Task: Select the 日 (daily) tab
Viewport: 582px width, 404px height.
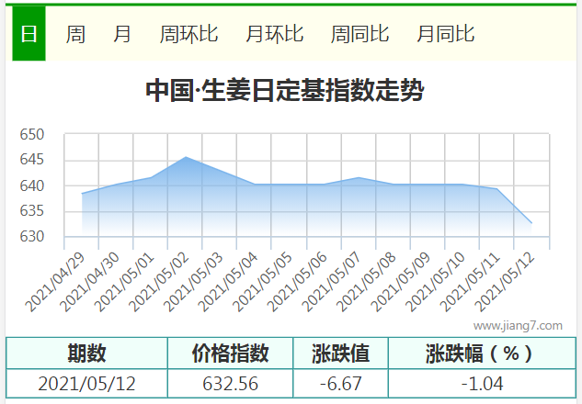Action: (x=29, y=33)
